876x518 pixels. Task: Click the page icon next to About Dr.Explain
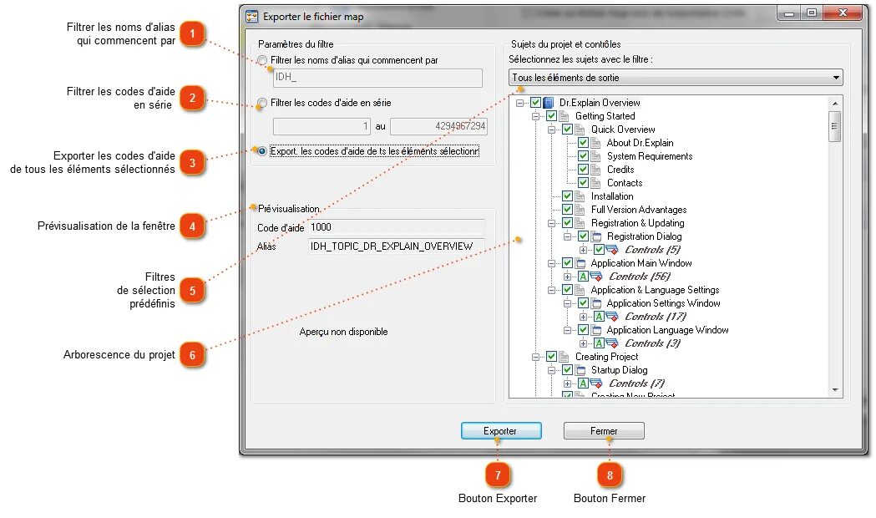pyautogui.click(x=595, y=143)
